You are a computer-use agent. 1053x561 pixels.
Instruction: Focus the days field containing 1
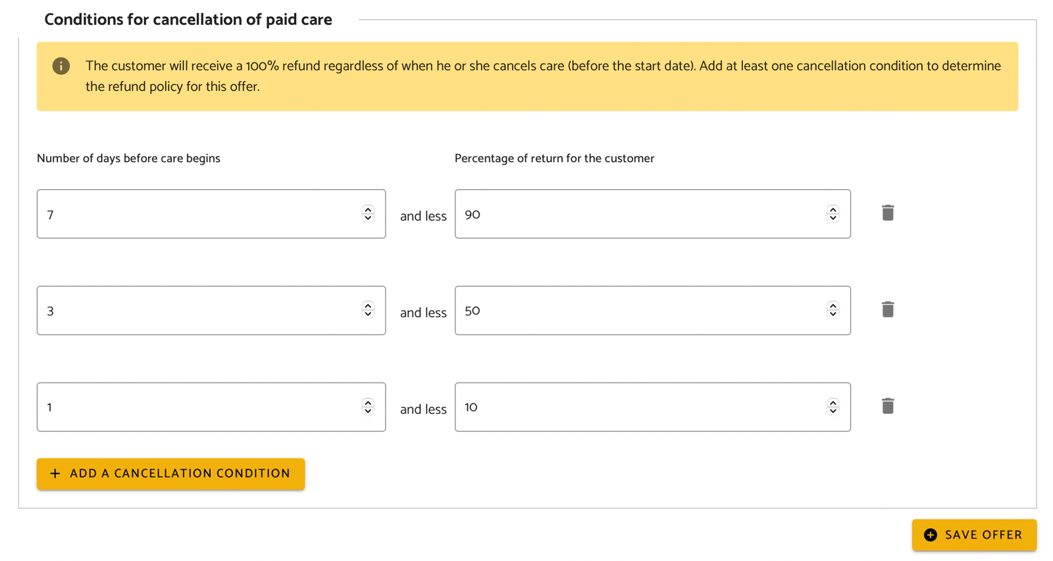[x=211, y=407]
